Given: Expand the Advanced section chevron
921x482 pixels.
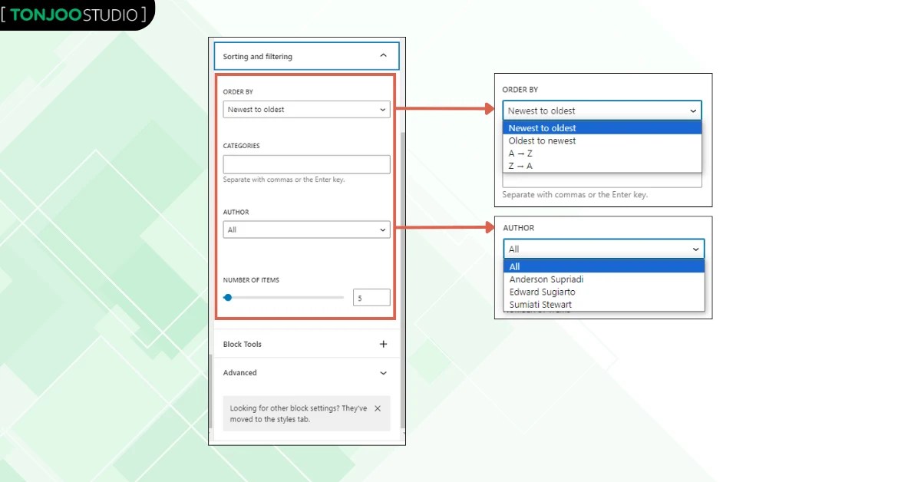Looking at the screenshot, I should coord(384,373).
